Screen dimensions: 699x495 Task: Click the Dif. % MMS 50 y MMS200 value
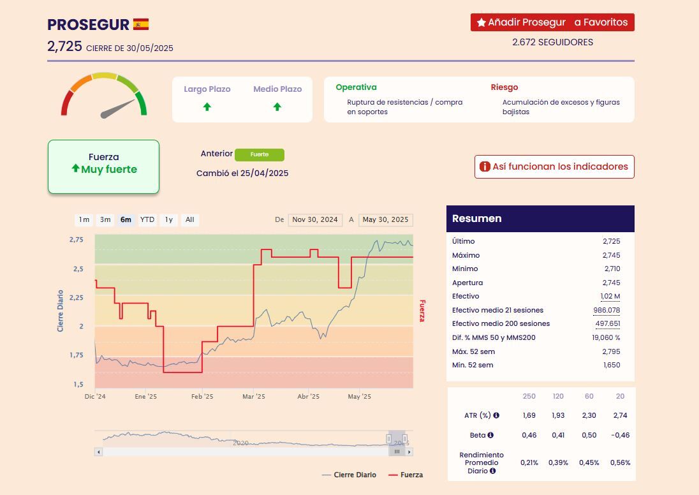click(x=606, y=337)
